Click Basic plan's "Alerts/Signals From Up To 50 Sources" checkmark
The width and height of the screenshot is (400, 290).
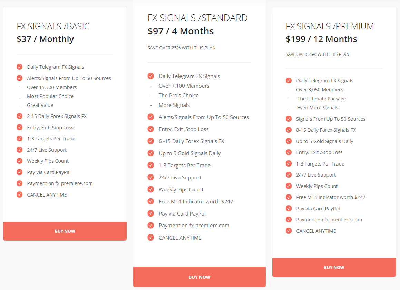coord(20,78)
